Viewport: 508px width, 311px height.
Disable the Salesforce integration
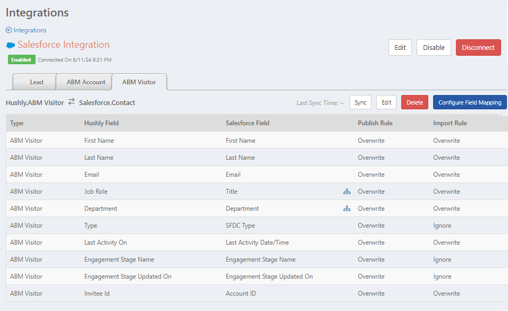434,48
